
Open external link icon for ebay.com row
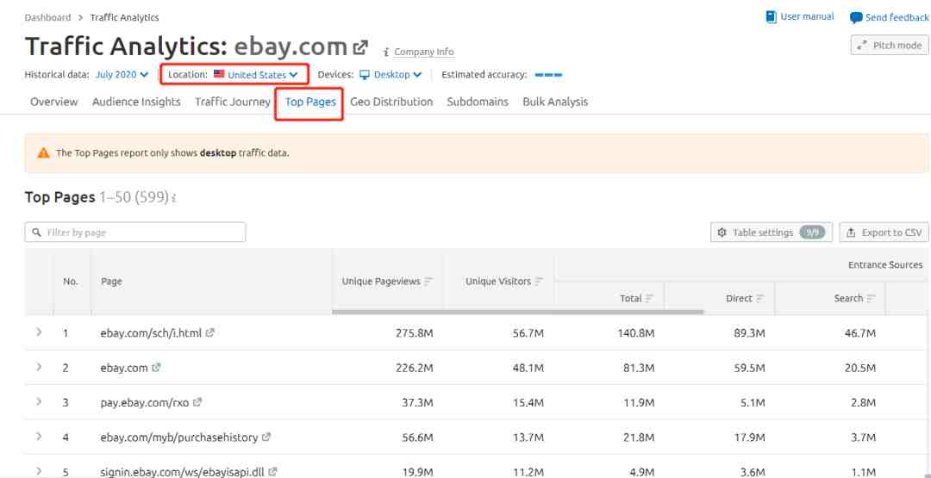point(156,368)
